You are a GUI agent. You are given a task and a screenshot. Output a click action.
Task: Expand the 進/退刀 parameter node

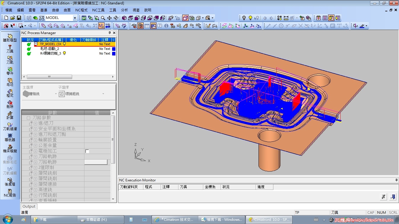(35, 123)
